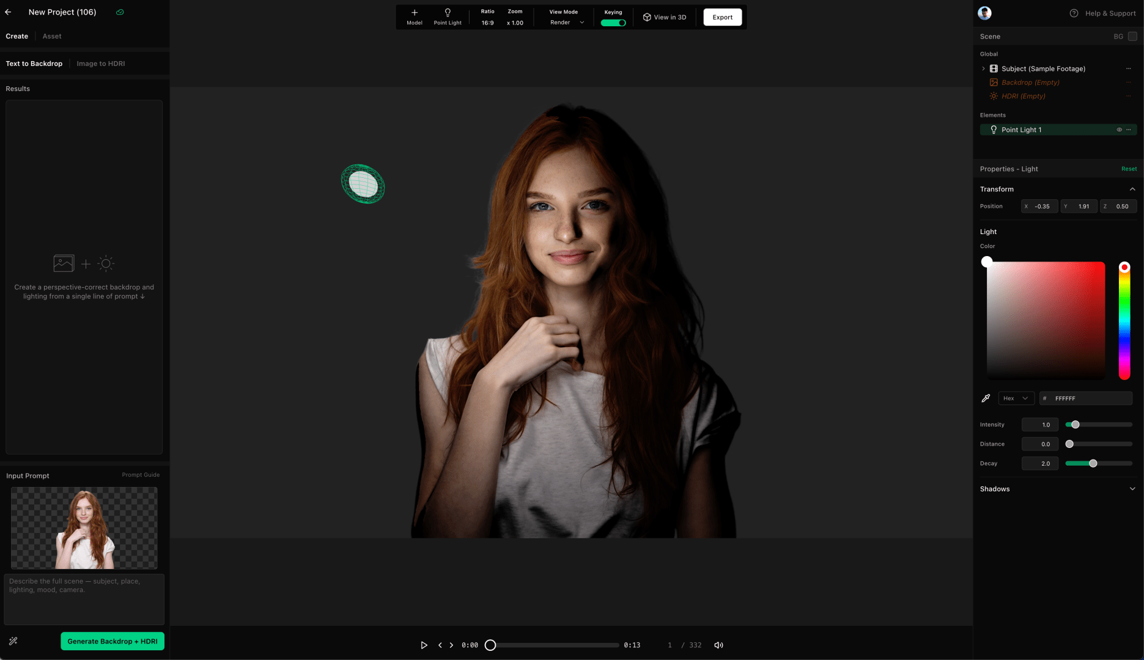
Task: Add a Model using the plus tool
Action: 415,16
